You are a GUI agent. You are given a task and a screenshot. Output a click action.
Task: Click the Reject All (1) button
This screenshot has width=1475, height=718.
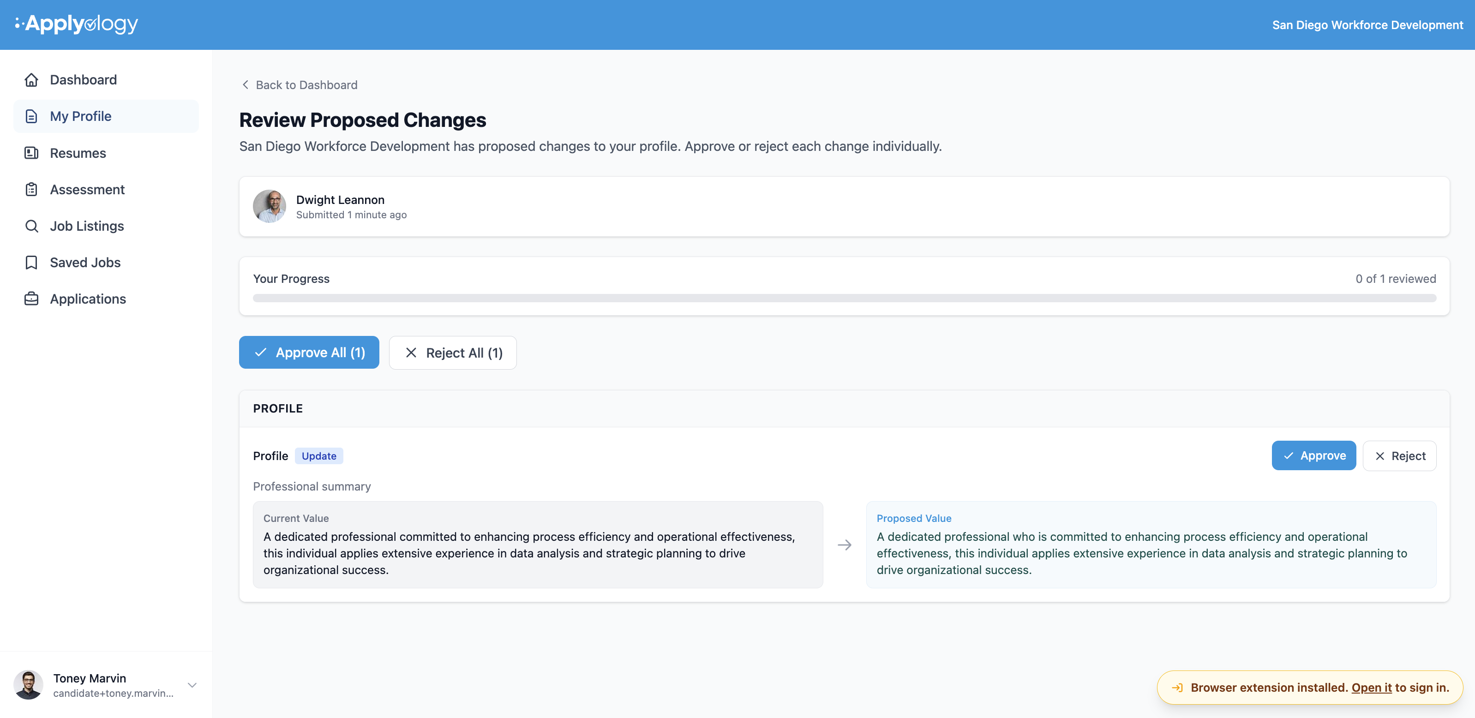tap(453, 353)
